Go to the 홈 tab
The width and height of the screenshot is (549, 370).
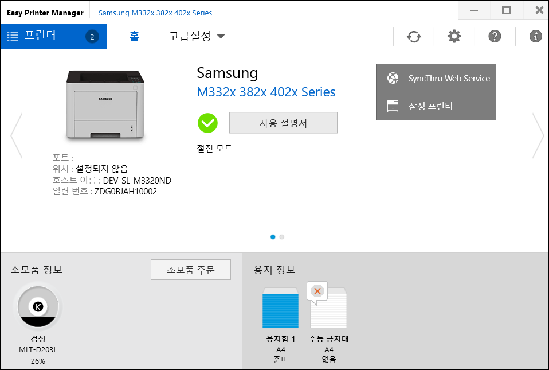(134, 36)
